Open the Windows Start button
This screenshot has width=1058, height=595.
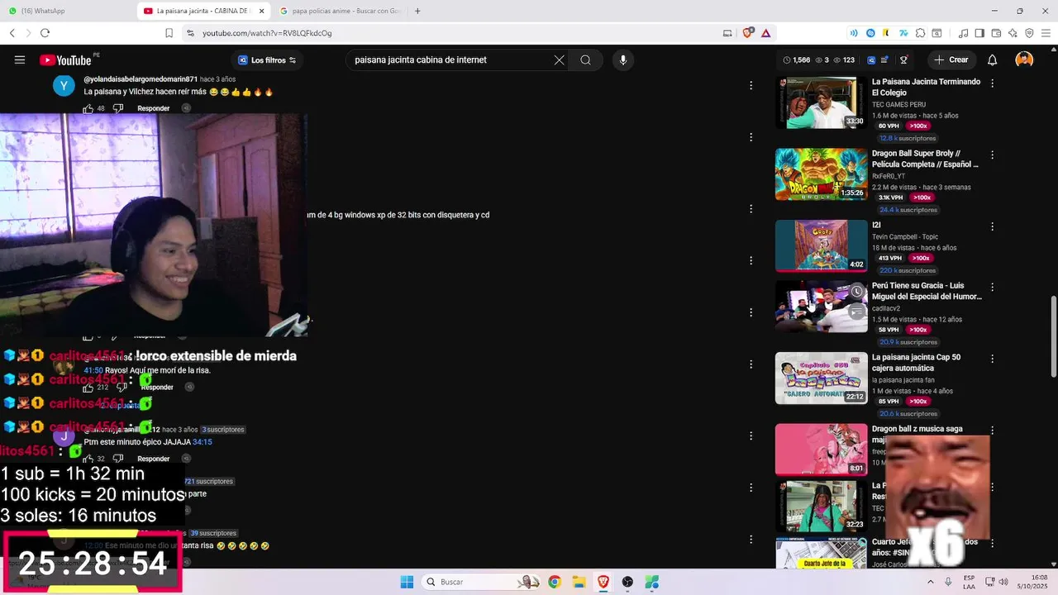407,582
